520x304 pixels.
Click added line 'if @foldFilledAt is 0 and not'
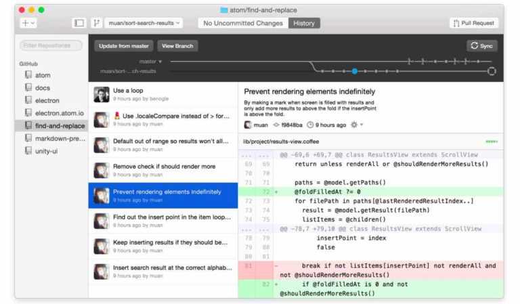point(371,288)
